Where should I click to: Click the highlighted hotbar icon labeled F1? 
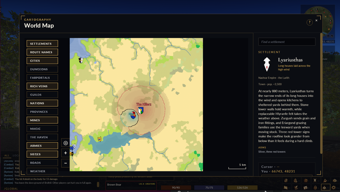[326, 187]
